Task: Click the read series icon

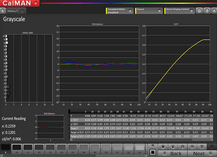Action: 183,147
